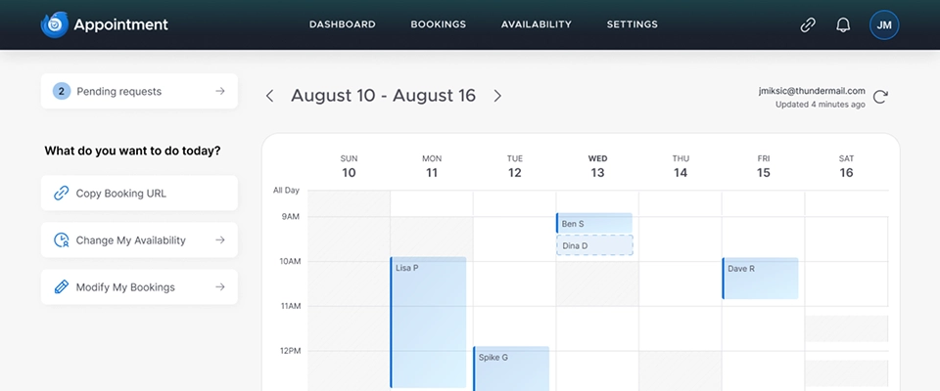Click the Change My Availability clock icon

click(61, 240)
